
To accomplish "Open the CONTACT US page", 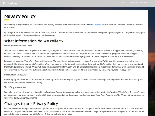I will (146, 3).
